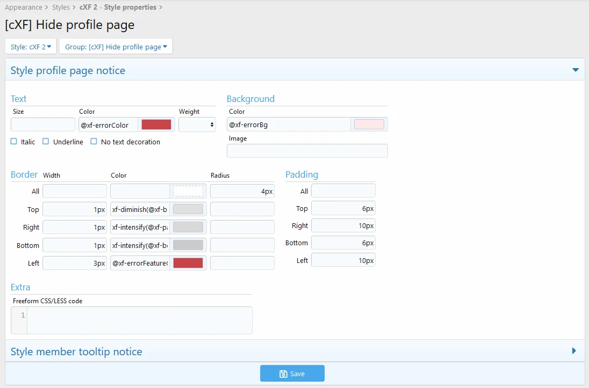This screenshot has width=589, height=388.
Task: Click the background Image input field
Action: pos(307,151)
